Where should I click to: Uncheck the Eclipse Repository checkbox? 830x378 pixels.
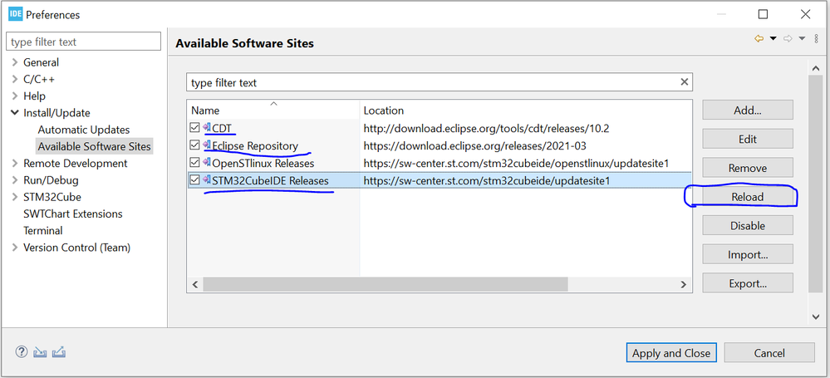pos(194,145)
